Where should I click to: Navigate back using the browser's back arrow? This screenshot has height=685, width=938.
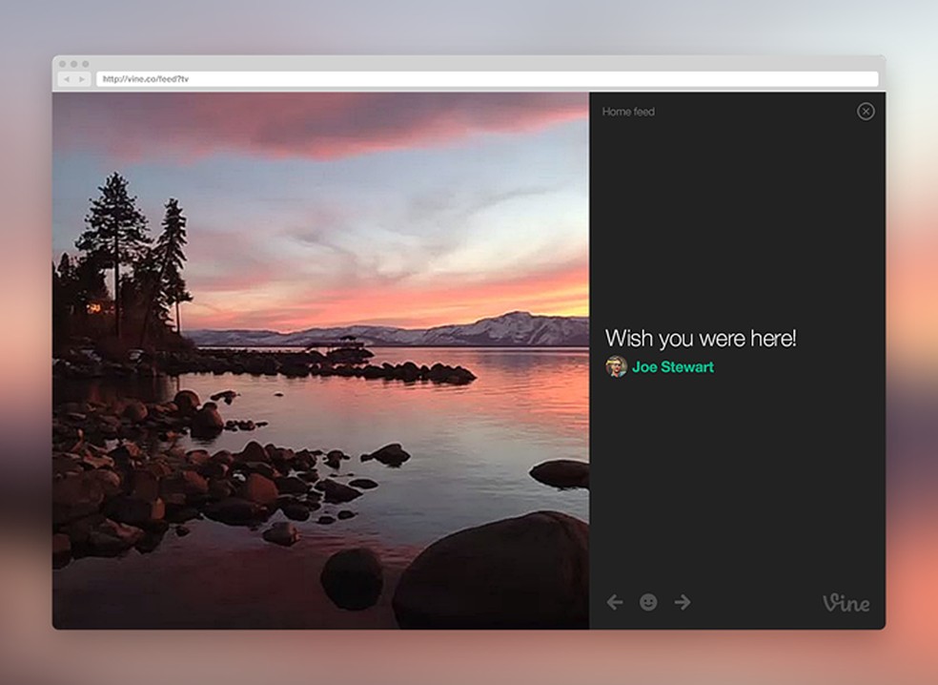(x=67, y=78)
